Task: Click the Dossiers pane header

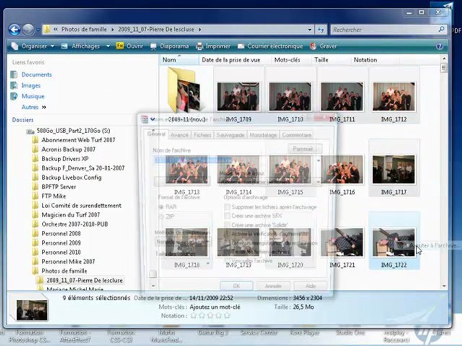Action: (x=23, y=120)
